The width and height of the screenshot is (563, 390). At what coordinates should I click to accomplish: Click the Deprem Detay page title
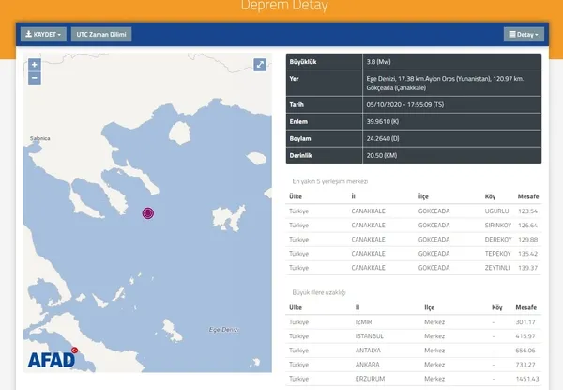click(284, 6)
